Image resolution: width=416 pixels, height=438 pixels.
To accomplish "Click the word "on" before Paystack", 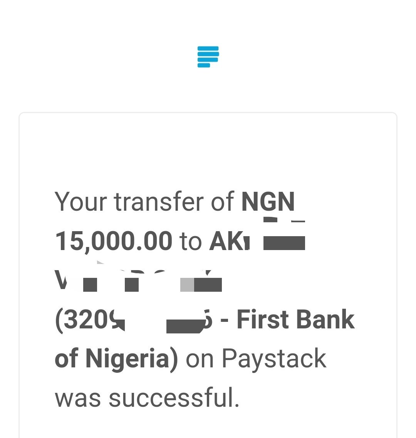I will coord(200,360).
